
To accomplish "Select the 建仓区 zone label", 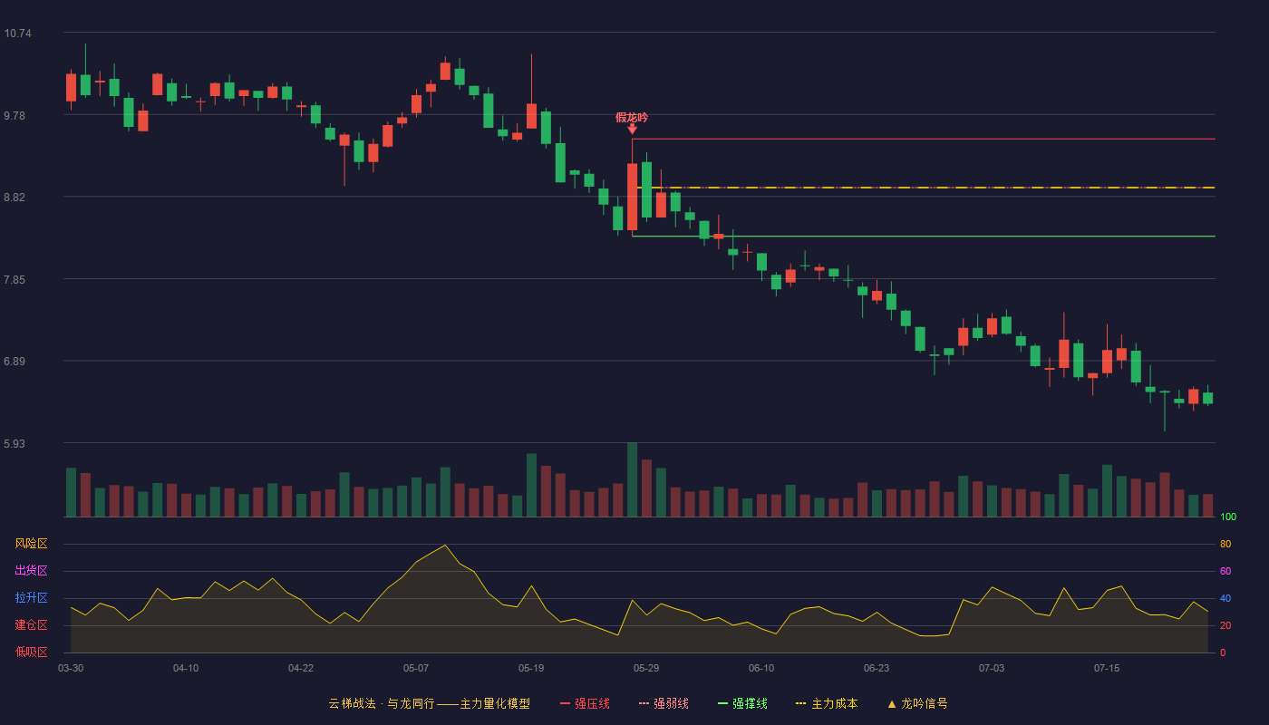I will click(32, 625).
